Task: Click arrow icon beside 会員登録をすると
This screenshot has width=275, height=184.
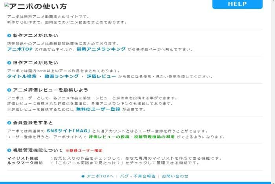Action: click(9, 123)
